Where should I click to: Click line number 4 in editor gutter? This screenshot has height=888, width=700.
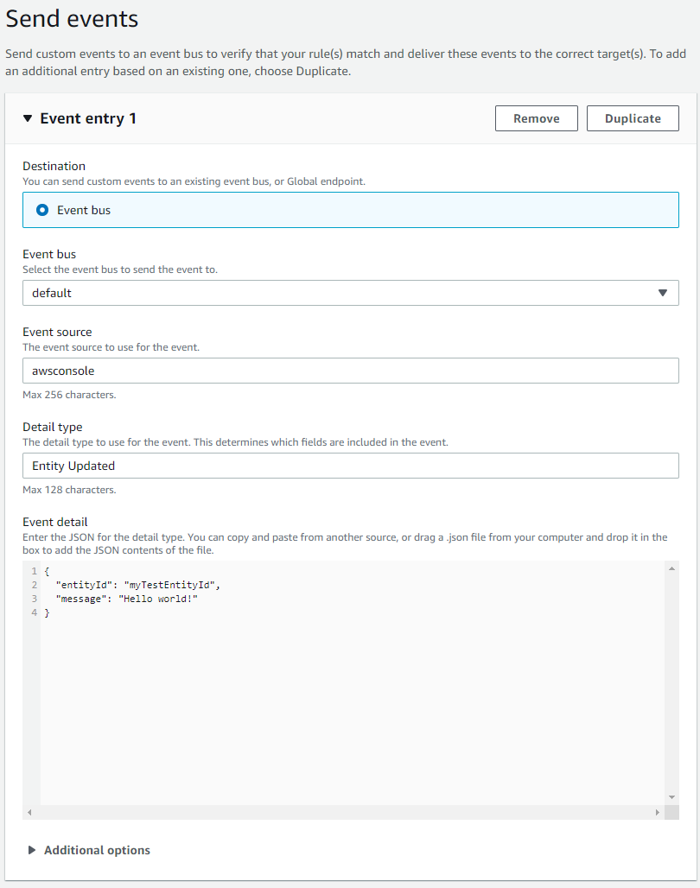coord(34,612)
